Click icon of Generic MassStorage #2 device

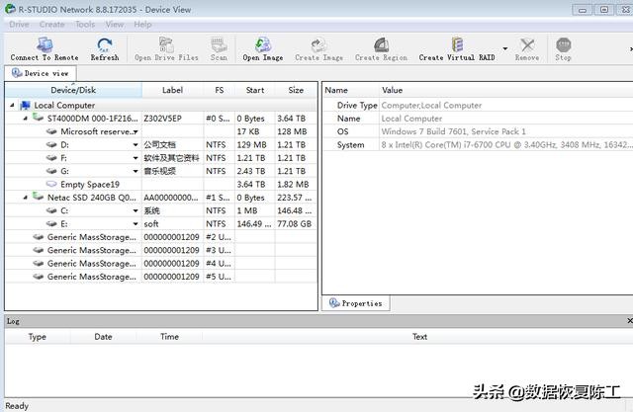click(38, 237)
